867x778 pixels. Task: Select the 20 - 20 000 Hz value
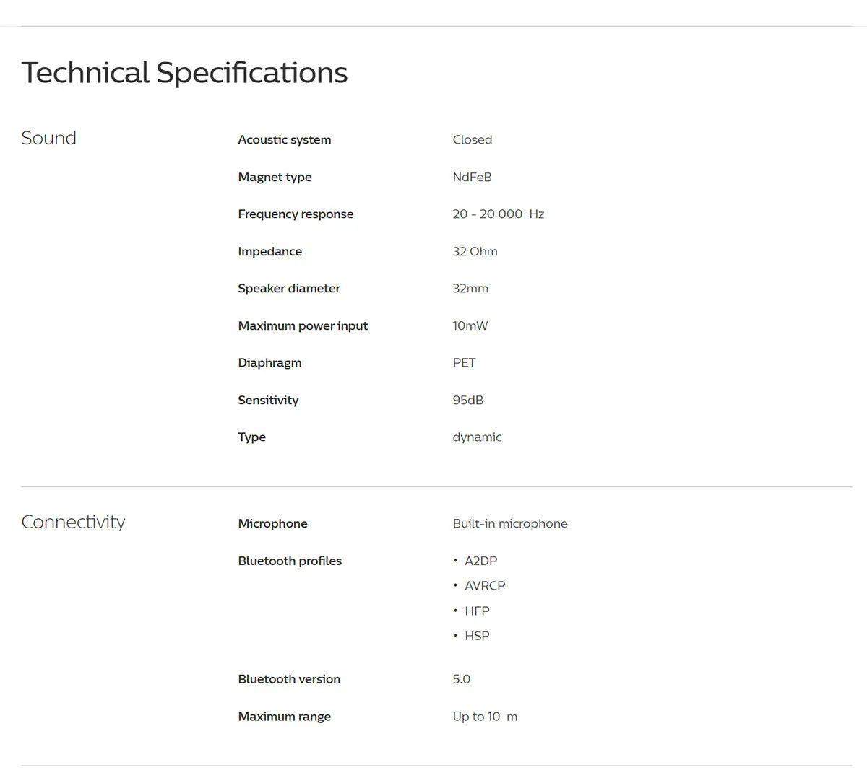tap(499, 214)
